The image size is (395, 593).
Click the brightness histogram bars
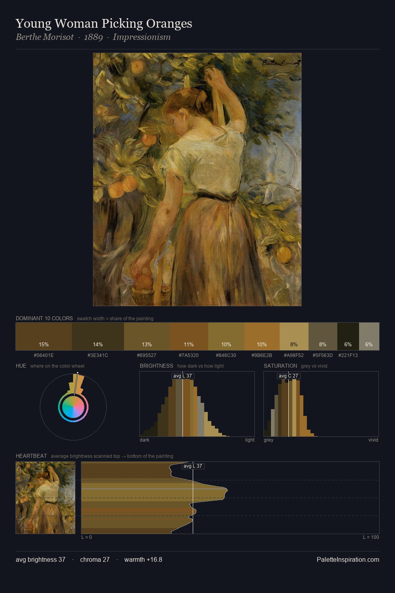186,407
